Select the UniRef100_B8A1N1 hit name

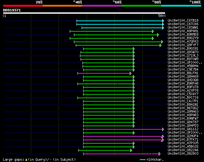(x=183, y=105)
